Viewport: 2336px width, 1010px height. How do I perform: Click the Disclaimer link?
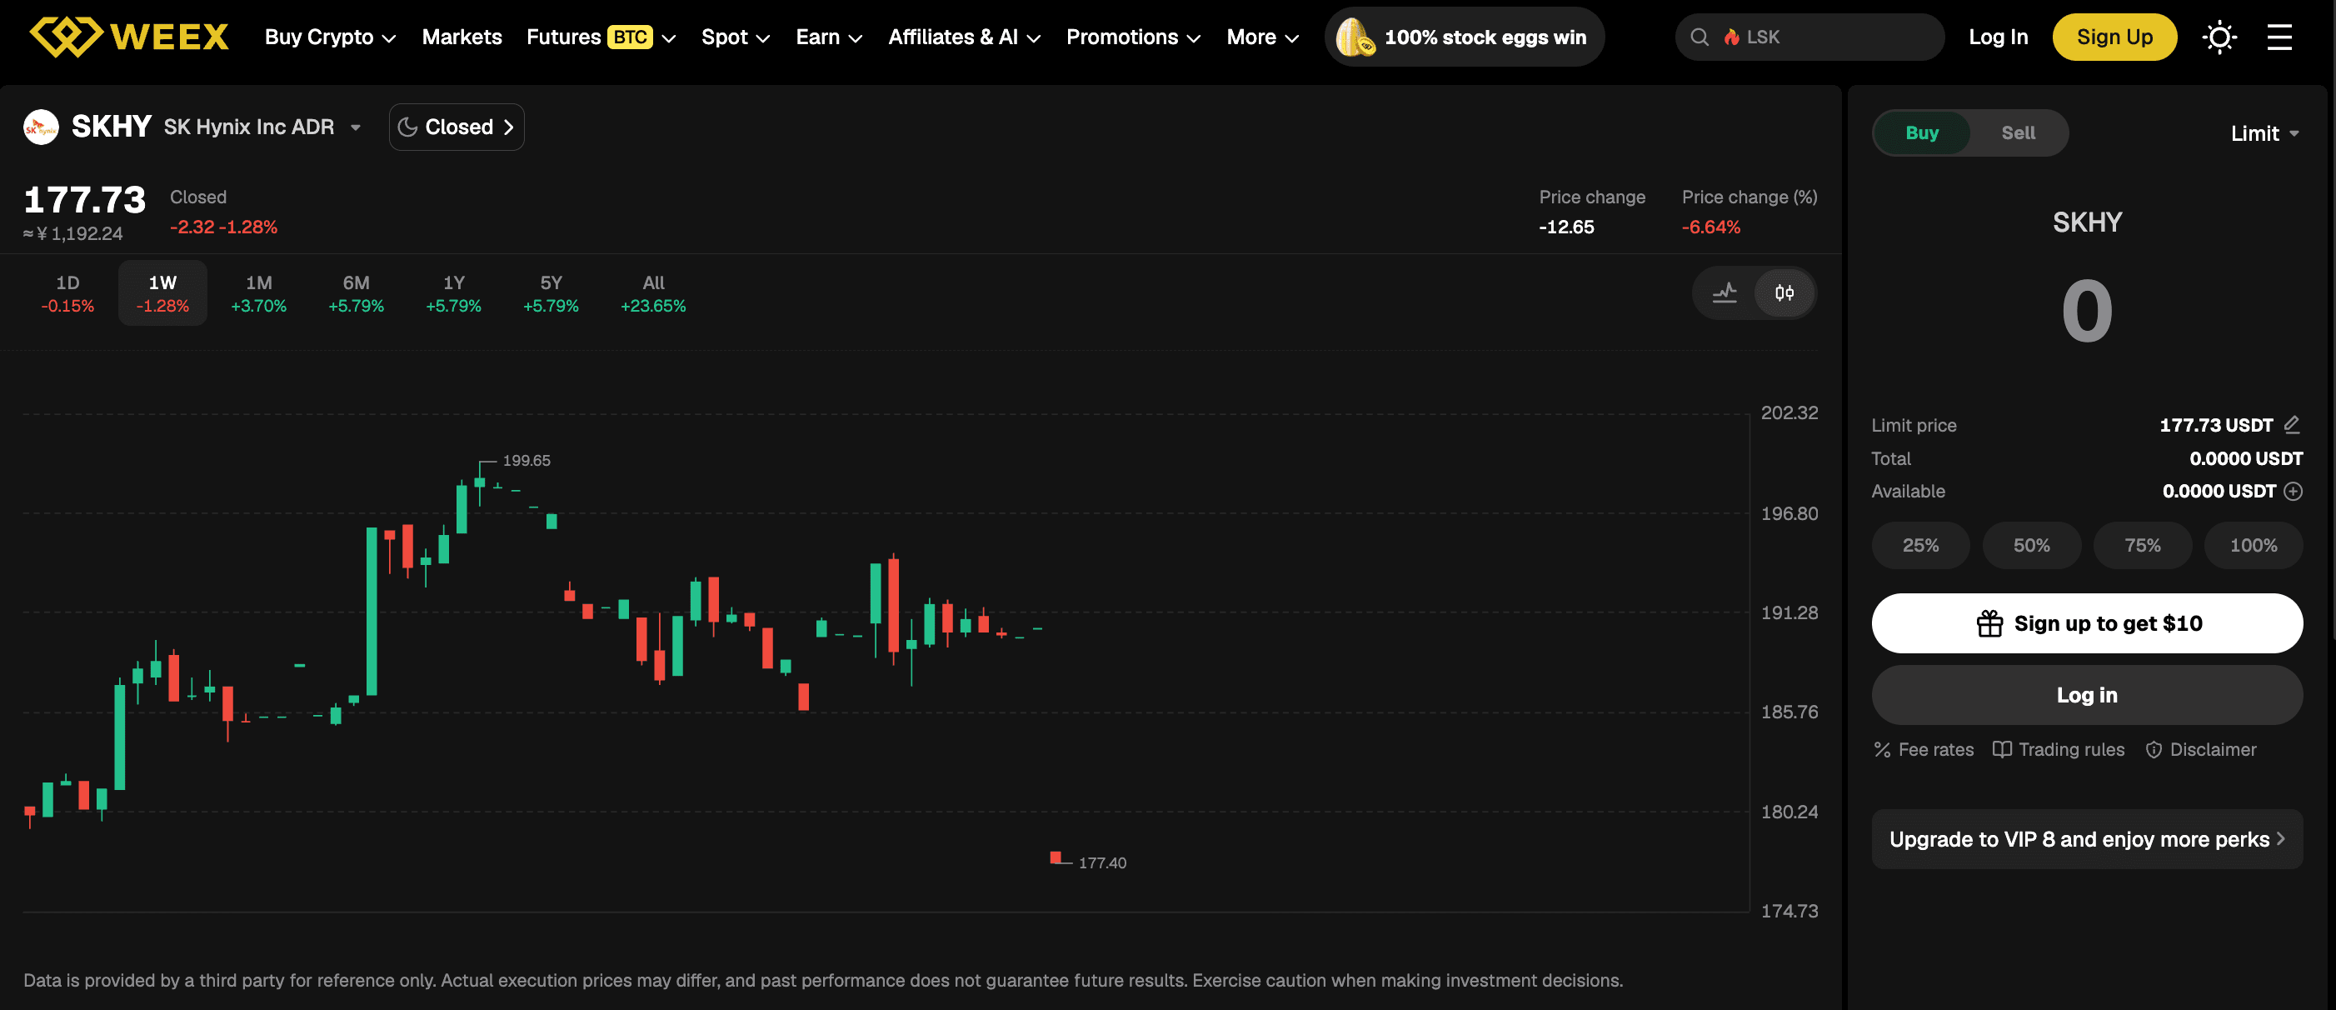point(2201,749)
